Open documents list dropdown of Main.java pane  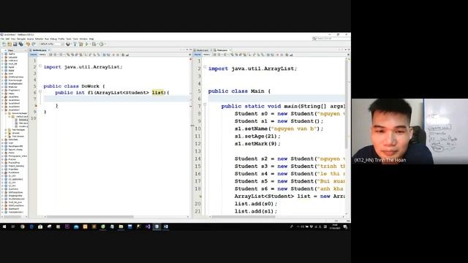[x=346, y=50]
